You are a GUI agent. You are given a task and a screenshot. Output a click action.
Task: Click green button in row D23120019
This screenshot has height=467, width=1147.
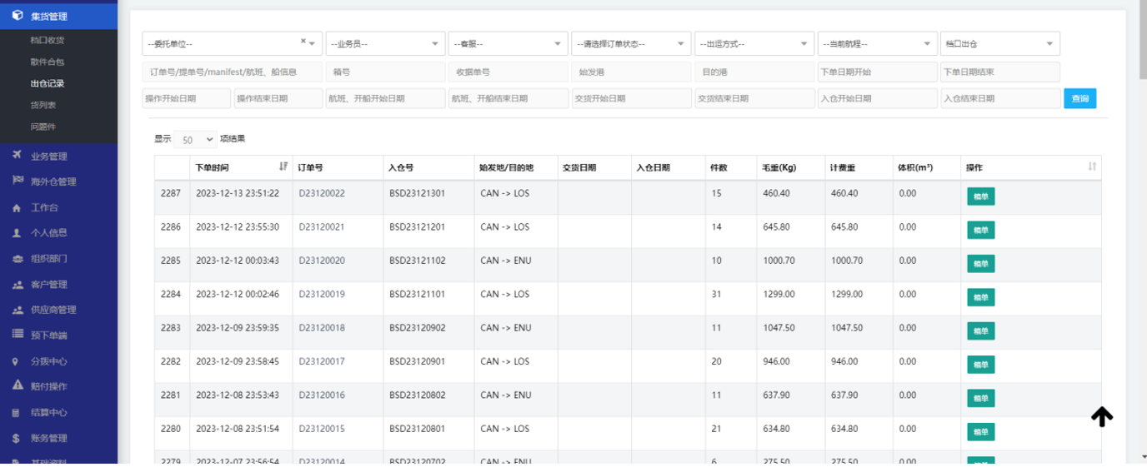click(x=981, y=297)
